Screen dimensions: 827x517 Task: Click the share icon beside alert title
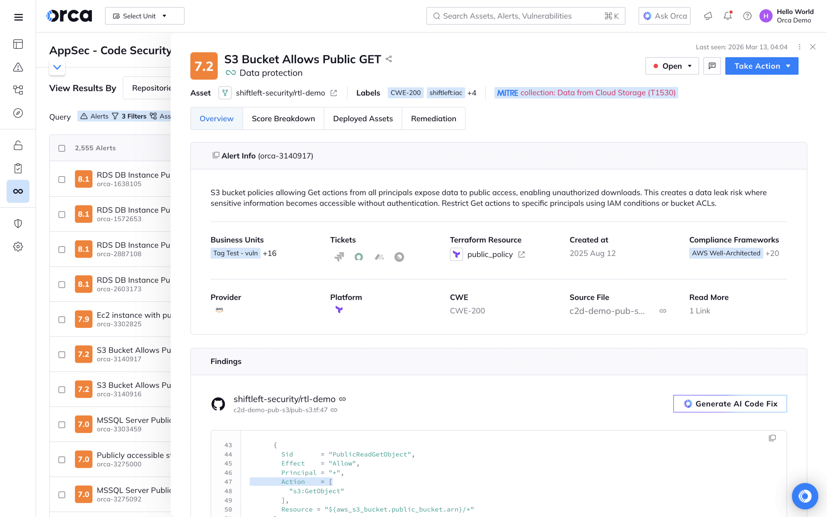[x=389, y=59]
